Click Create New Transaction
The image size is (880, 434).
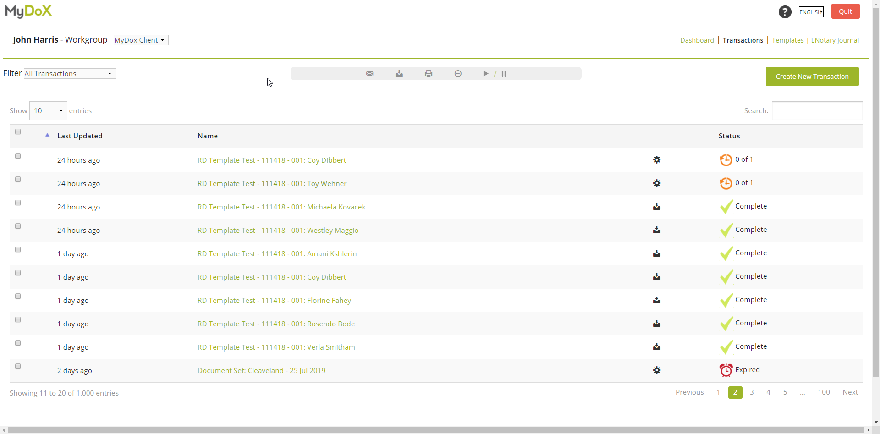[812, 77]
